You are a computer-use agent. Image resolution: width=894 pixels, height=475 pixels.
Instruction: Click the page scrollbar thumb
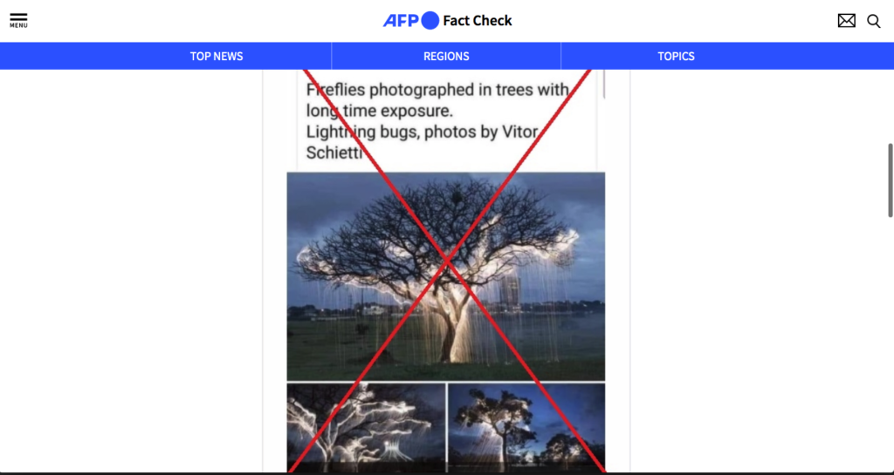tap(890, 180)
